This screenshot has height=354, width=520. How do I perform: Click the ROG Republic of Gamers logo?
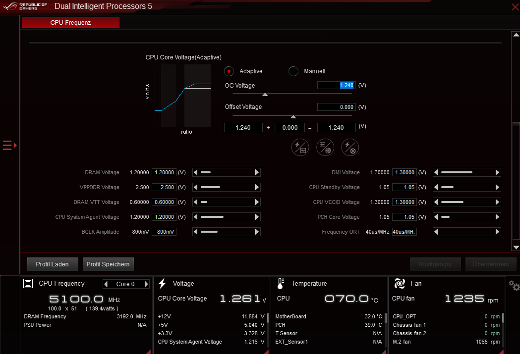[x=25, y=6]
